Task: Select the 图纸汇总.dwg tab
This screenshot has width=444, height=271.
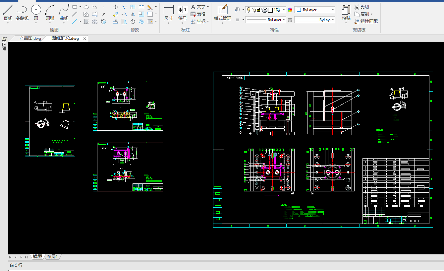Action: tap(65, 38)
